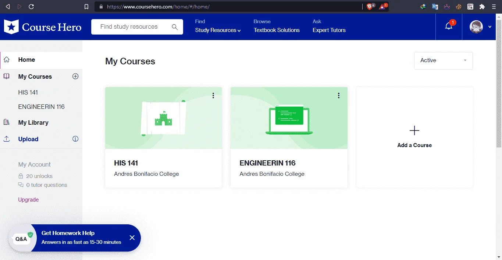Expand the profile menu arrow
This screenshot has width=502, height=260.
pyautogui.click(x=489, y=27)
